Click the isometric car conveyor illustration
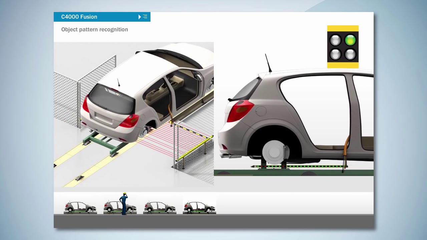427x240 pixels. point(134,114)
